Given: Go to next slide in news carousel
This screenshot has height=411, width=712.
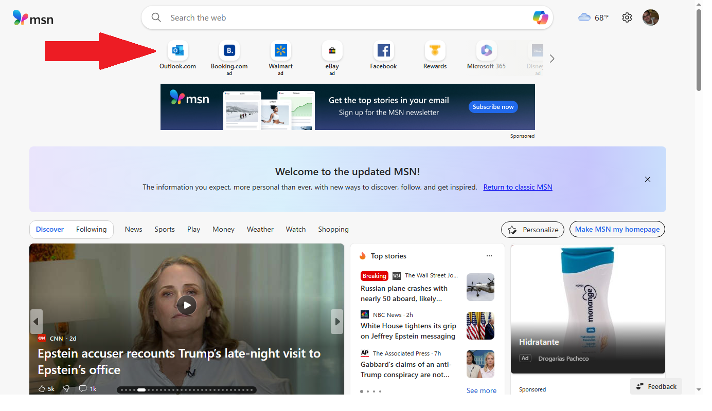Looking at the screenshot, I should tap(337, 322).
